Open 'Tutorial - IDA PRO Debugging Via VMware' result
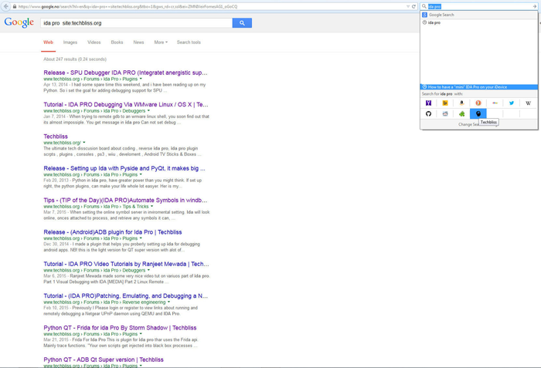Image resolution: width=541 pixels, height=368 pixels. click(x=126, y=104)
